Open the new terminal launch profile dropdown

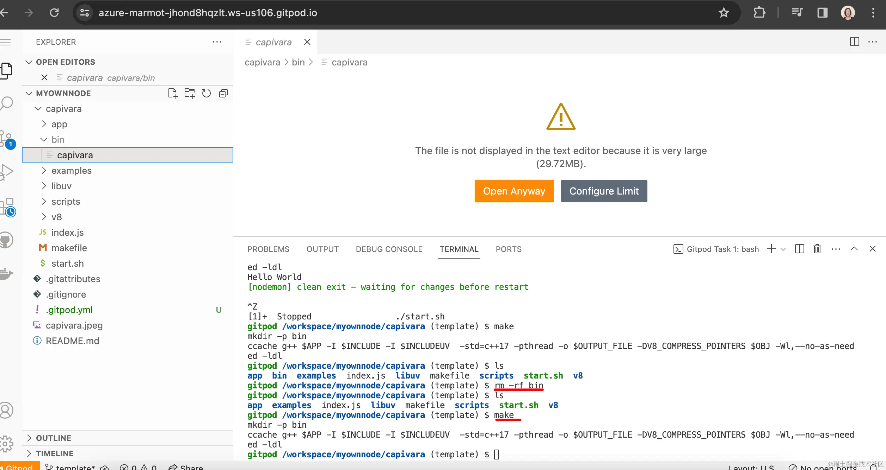coord(783,249)
